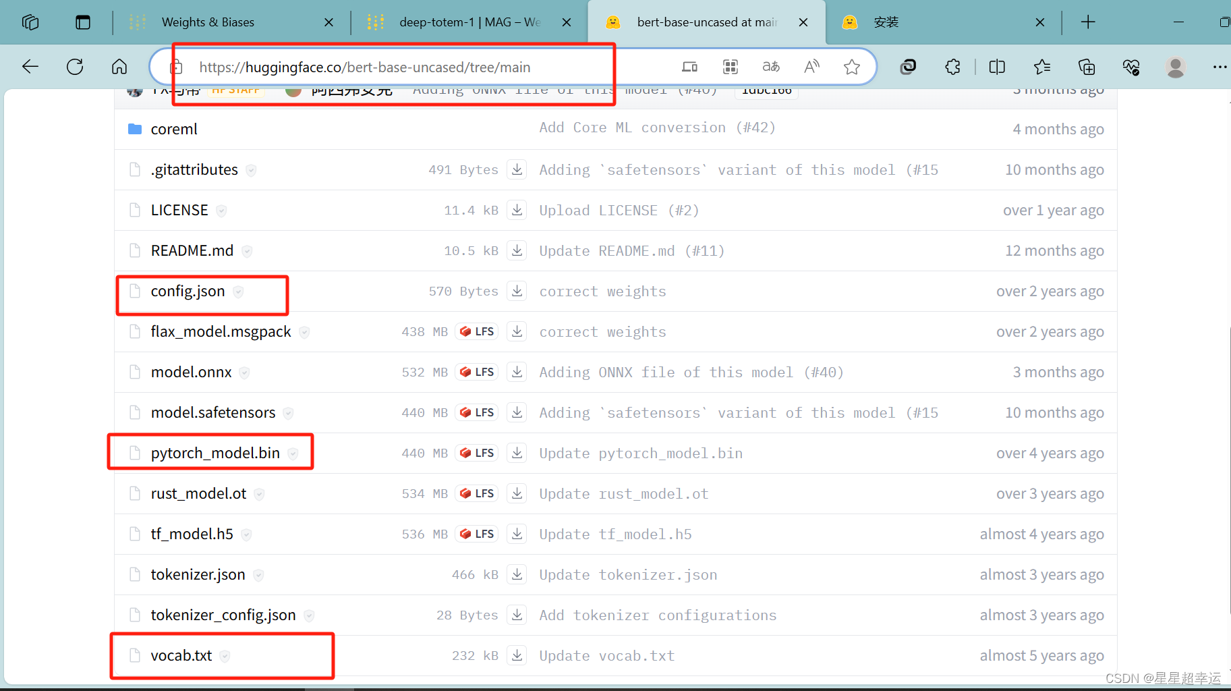Download the LICENSE file
Screen dimensions: 1231x691
(517, 210)
